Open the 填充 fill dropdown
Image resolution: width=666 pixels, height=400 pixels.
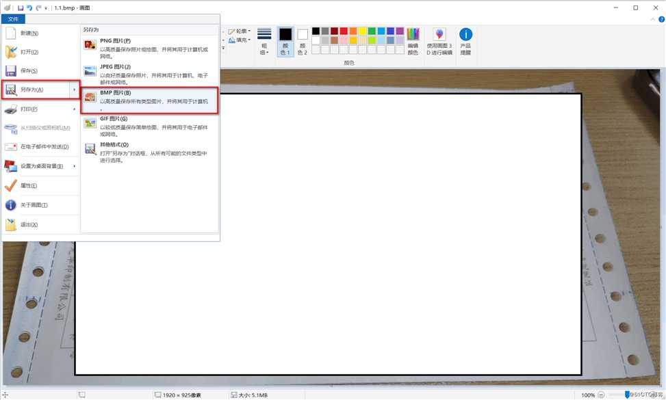point(239,40)
